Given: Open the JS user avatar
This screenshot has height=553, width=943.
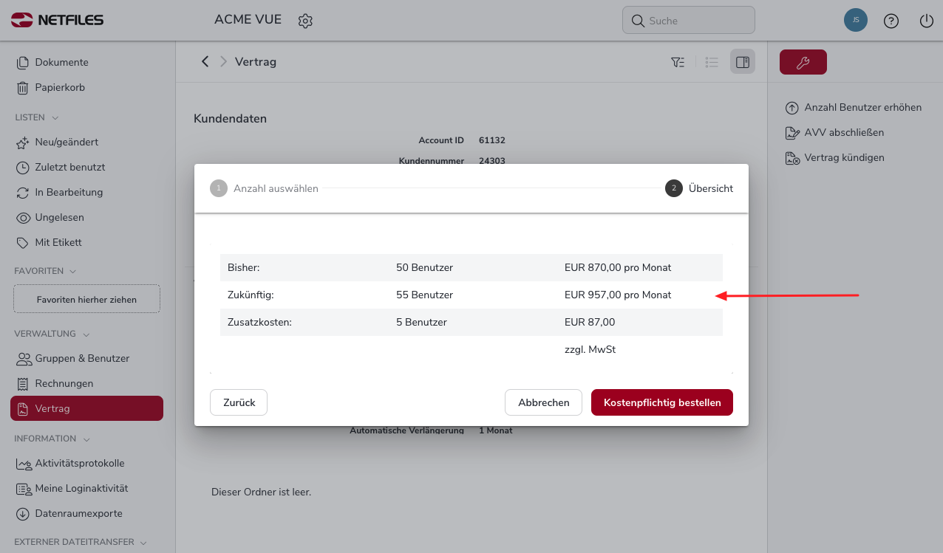Looking at the screenshot, I should click(856, 21).
